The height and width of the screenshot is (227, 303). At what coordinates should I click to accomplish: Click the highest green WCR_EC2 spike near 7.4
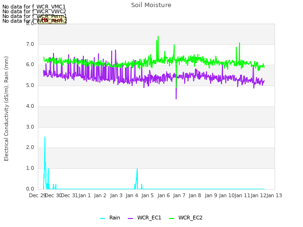(x=158, y=36)
